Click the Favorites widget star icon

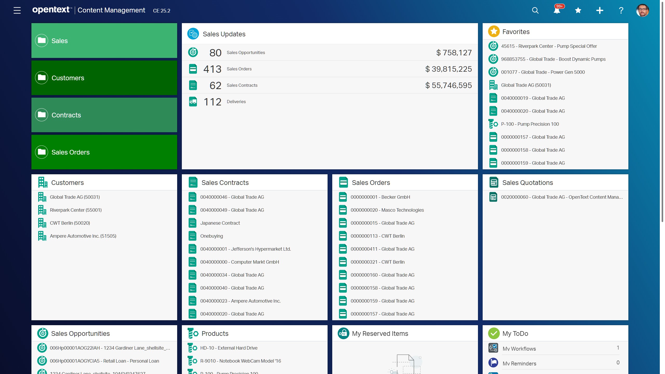point(494,31)
